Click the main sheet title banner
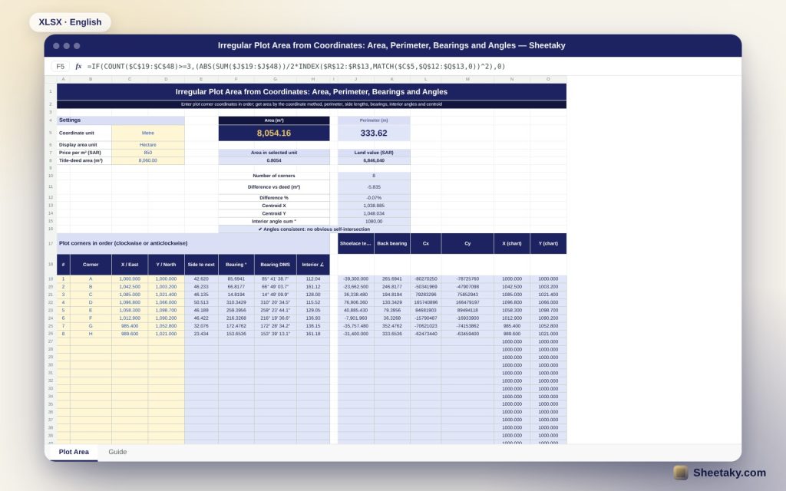The width and height of the screenshot is (786, 491). point(312,92)
